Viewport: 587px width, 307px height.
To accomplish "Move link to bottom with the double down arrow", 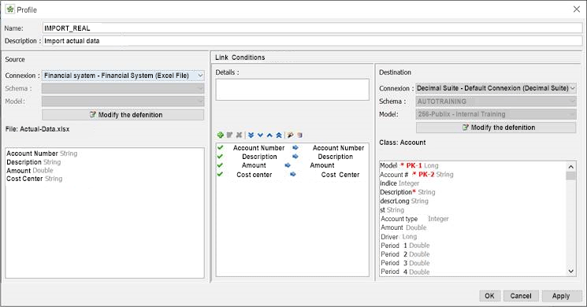I will coord(251,135).
